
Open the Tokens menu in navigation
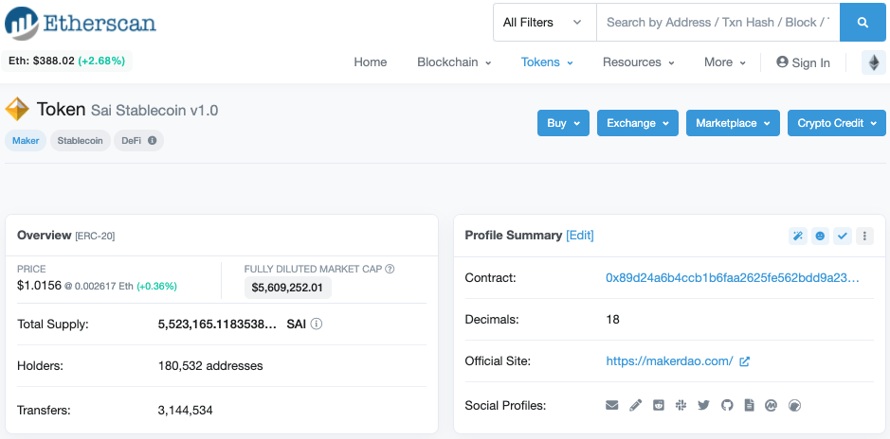pos(547,62)
